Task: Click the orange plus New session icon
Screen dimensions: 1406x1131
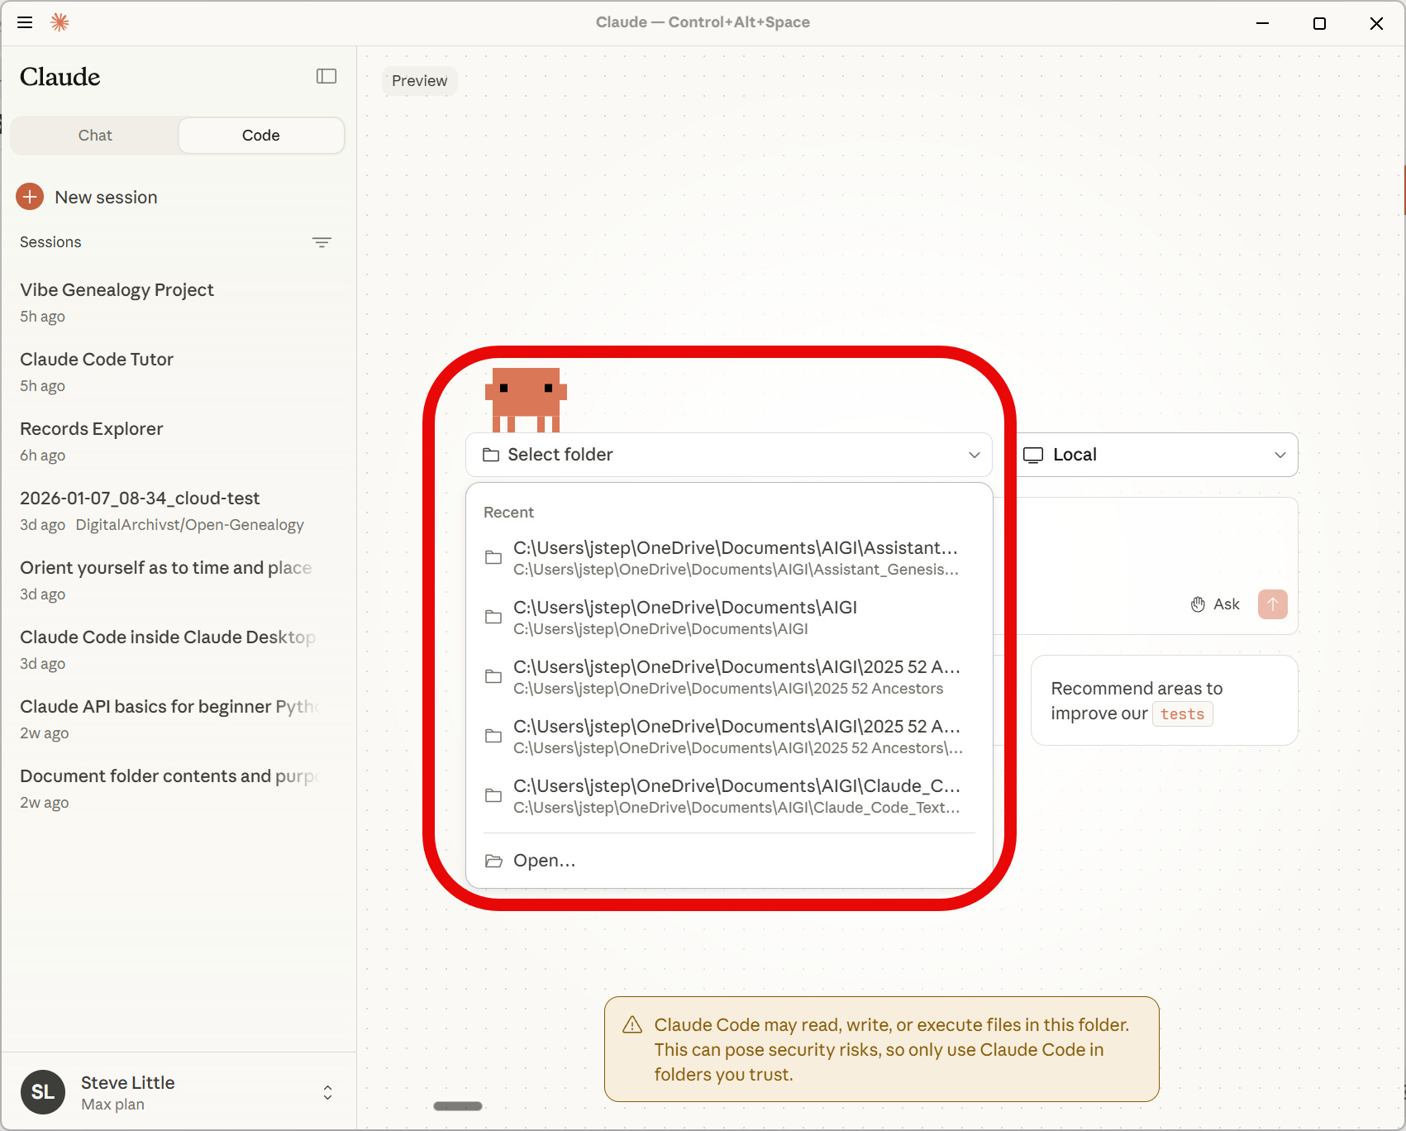Action: 30,197
